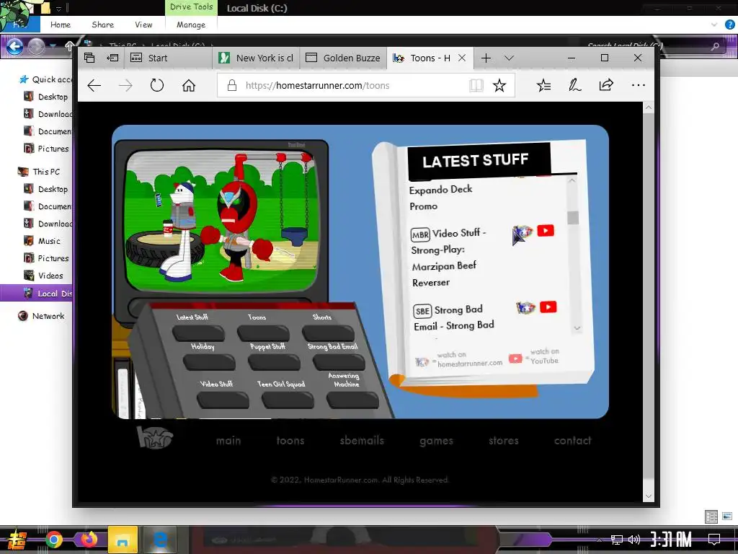Open the Action Center notifications icon

tap(714, 539)
